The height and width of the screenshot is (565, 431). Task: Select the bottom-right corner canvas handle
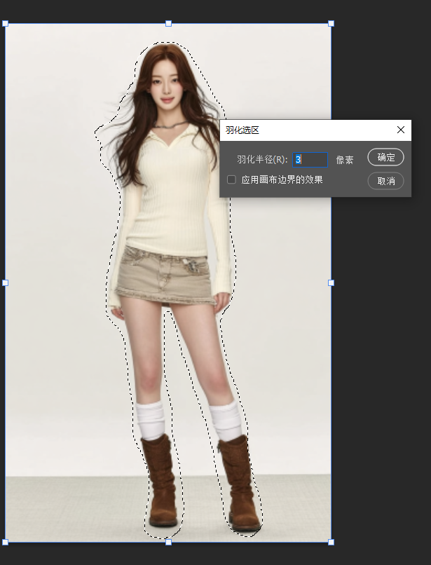[331, 542]
